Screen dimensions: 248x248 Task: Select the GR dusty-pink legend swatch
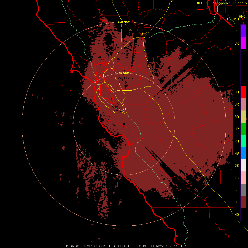243,104
